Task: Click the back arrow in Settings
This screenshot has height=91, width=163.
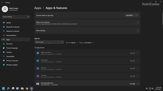Action: (x=3, y=3)
